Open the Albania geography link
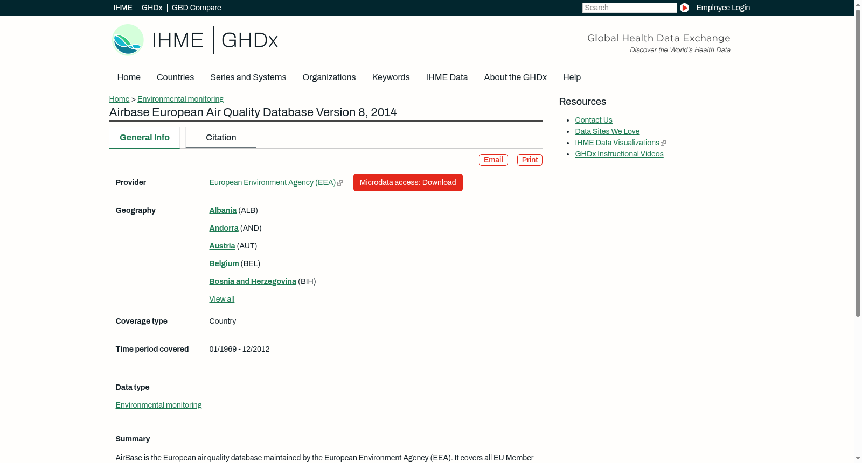 223,210
